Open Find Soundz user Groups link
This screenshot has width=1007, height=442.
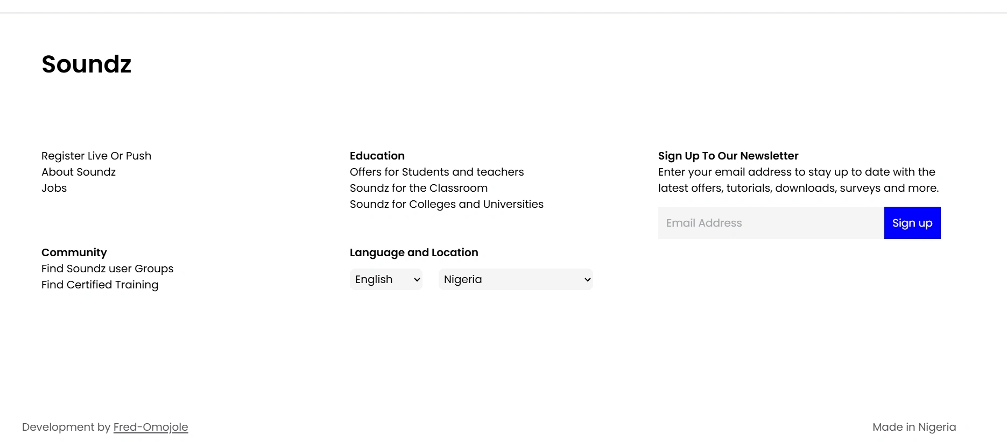108,269
